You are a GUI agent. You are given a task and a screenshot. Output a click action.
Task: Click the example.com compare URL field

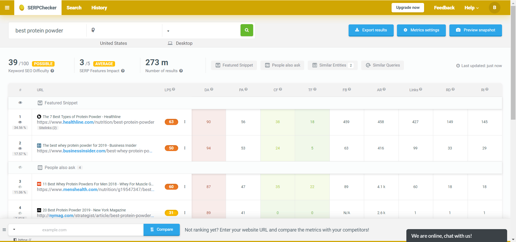tap(91, 230)
